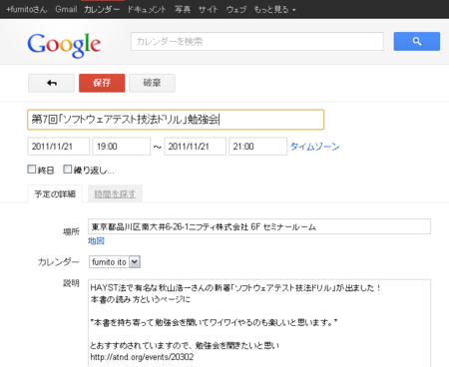Open 写真 from the top bar
Image resolution: width=449 pixels, height=367 pixels.
tap(183, 9)
